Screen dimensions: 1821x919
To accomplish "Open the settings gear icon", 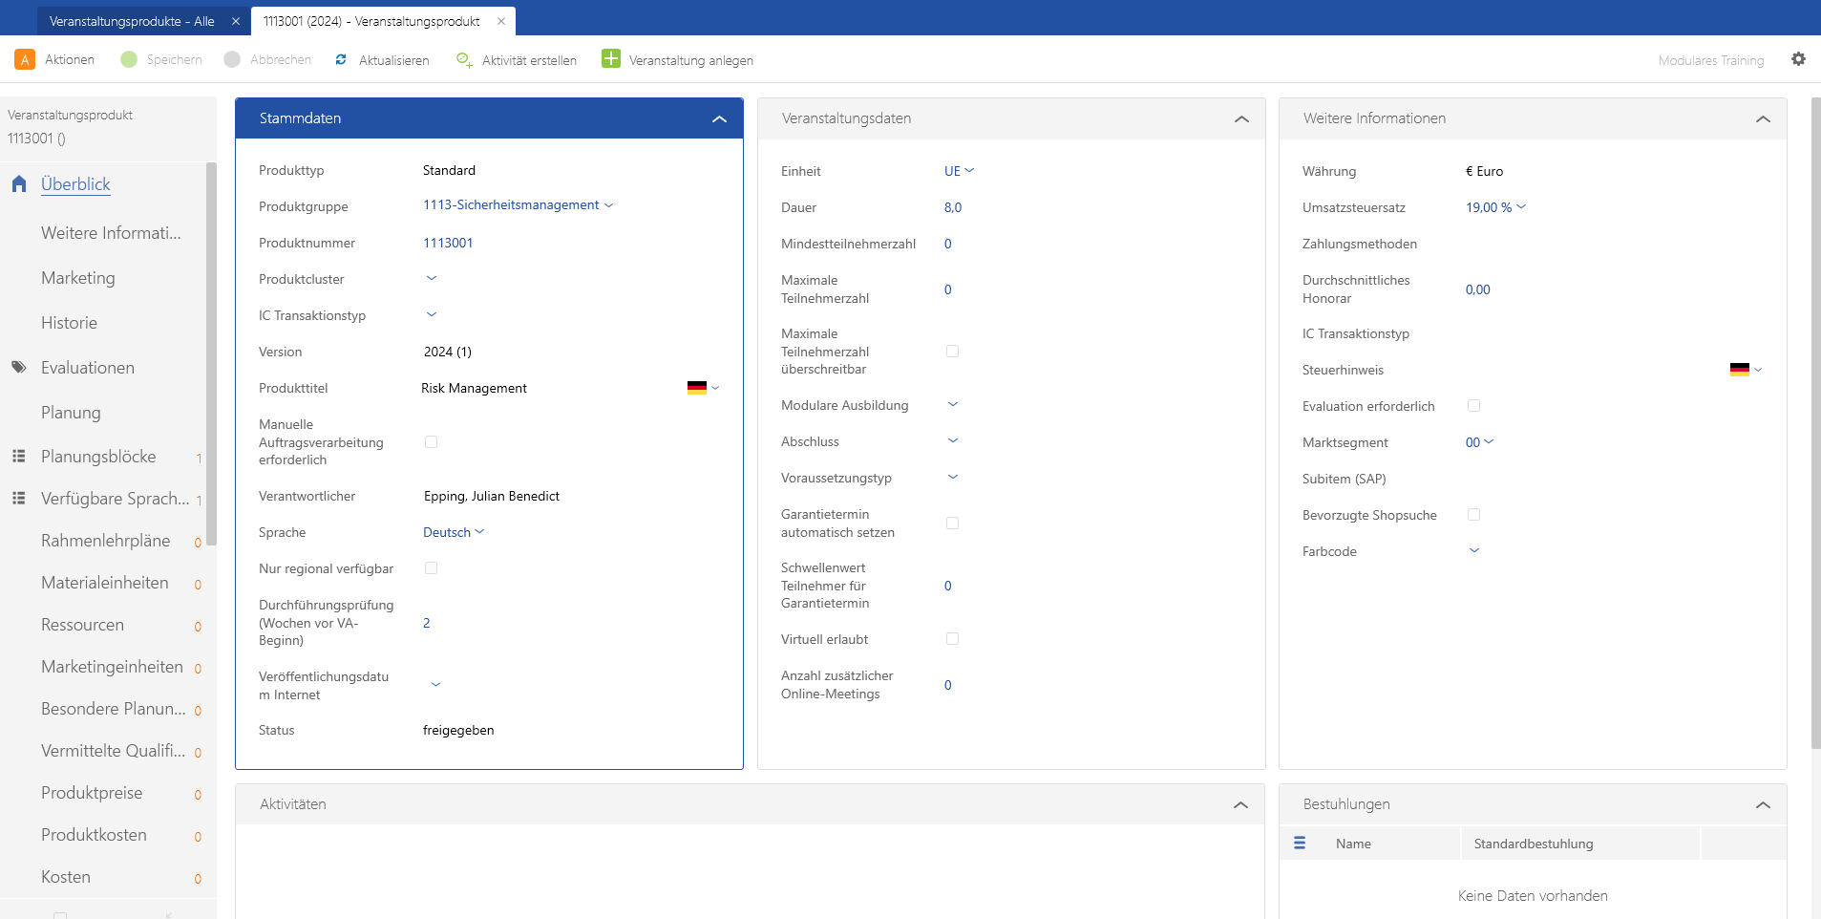I will click(1798, 59).
